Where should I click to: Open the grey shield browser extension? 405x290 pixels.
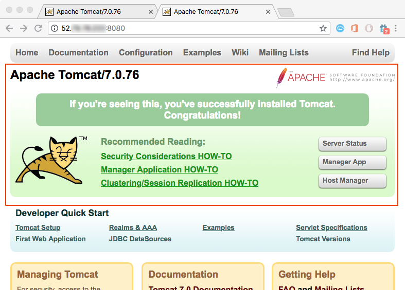pyautogui.click(x=369, y=28)
